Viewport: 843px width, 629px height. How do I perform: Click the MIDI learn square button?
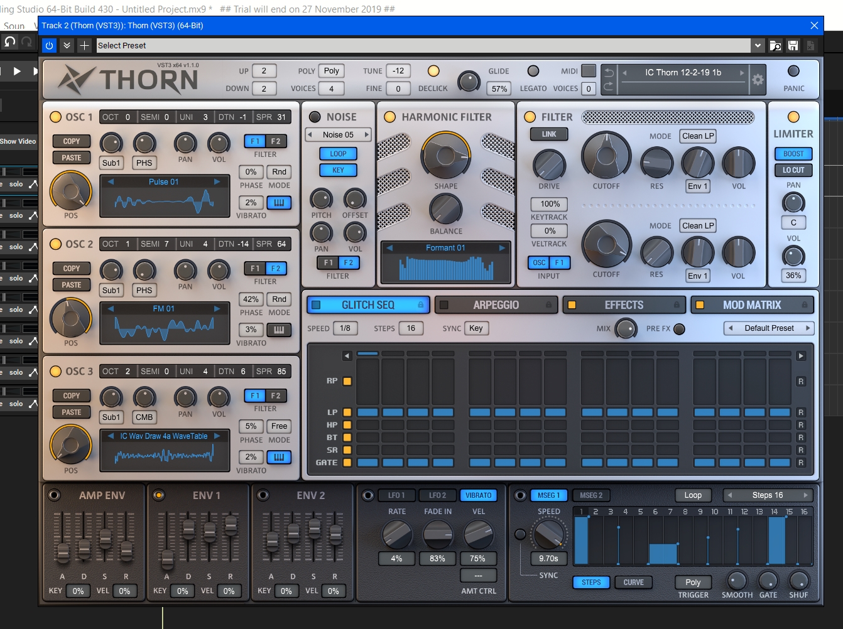click(x=589, y=70)
